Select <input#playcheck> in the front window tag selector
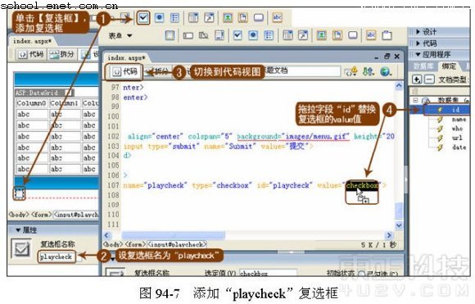 coord(177,244)
